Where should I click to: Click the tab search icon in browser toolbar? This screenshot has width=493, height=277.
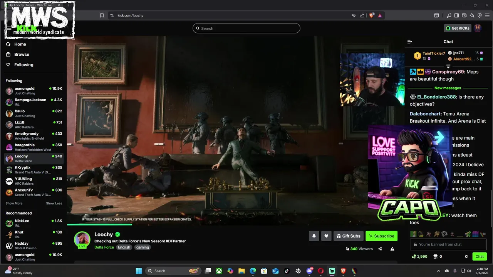(x=436, y=15)
